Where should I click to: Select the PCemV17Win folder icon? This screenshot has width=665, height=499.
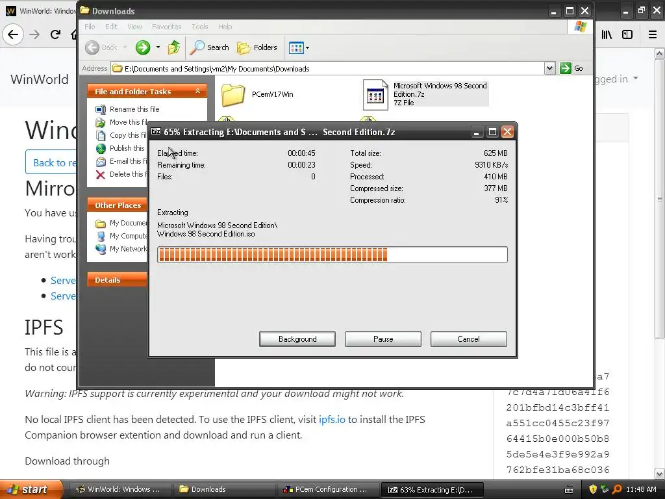[x=233, y=95]
